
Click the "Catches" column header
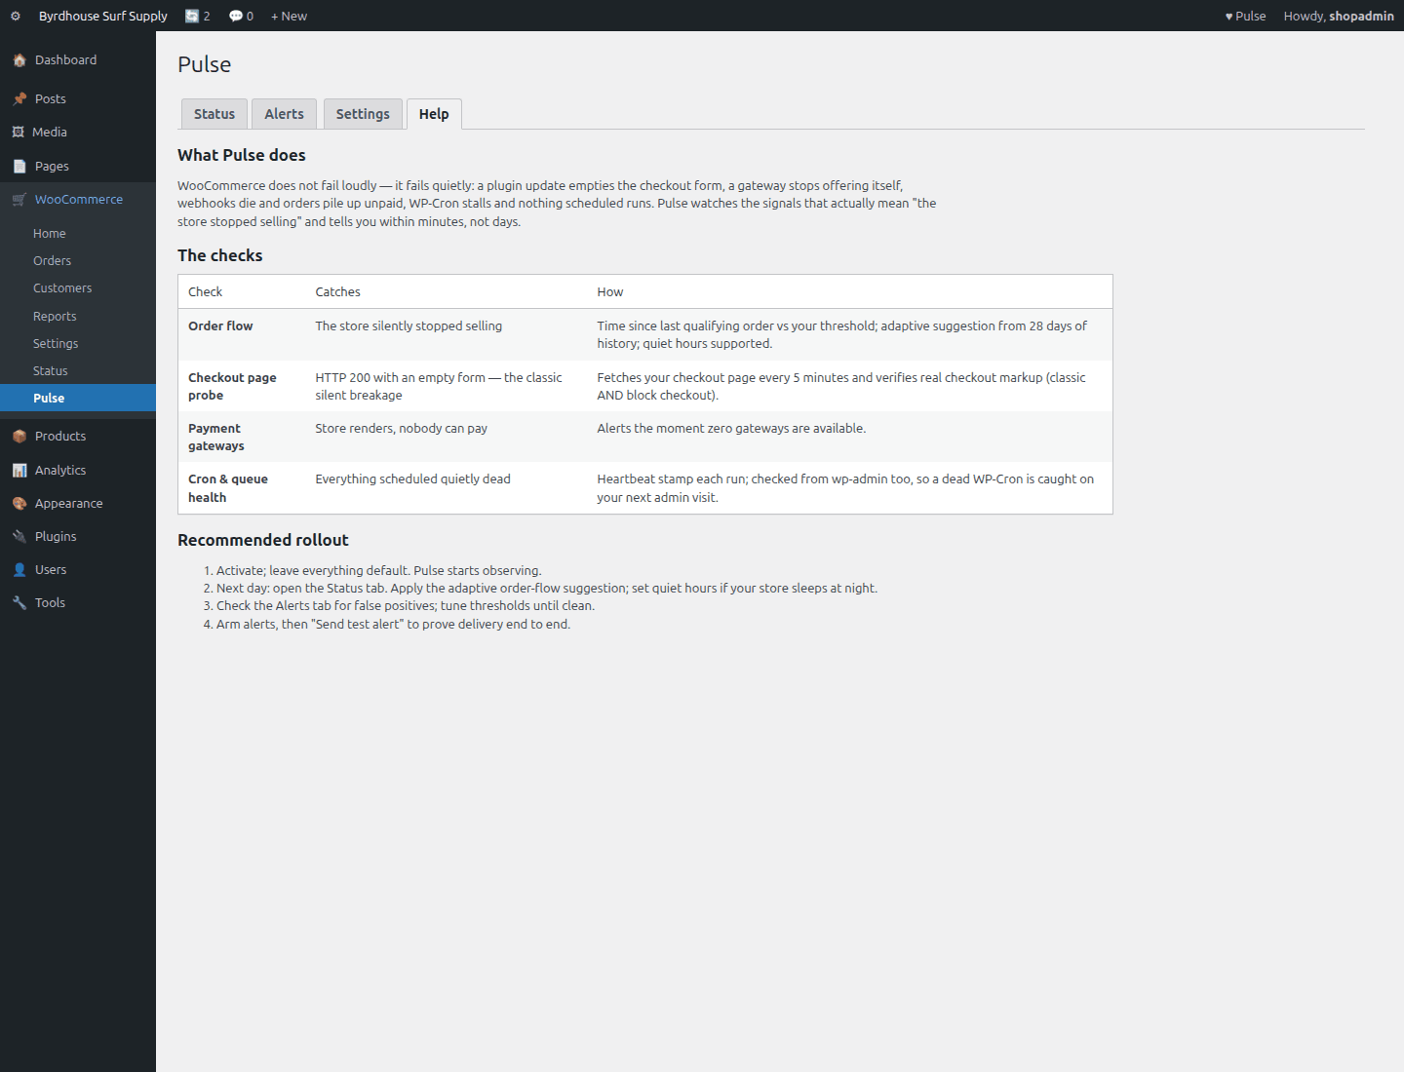click(x=338, y=292)
